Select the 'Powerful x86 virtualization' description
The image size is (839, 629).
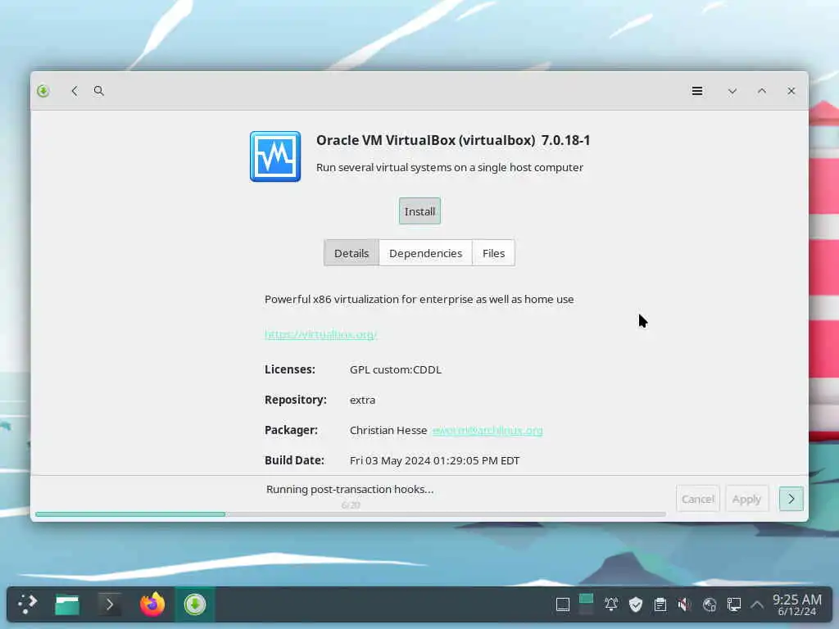419,300
